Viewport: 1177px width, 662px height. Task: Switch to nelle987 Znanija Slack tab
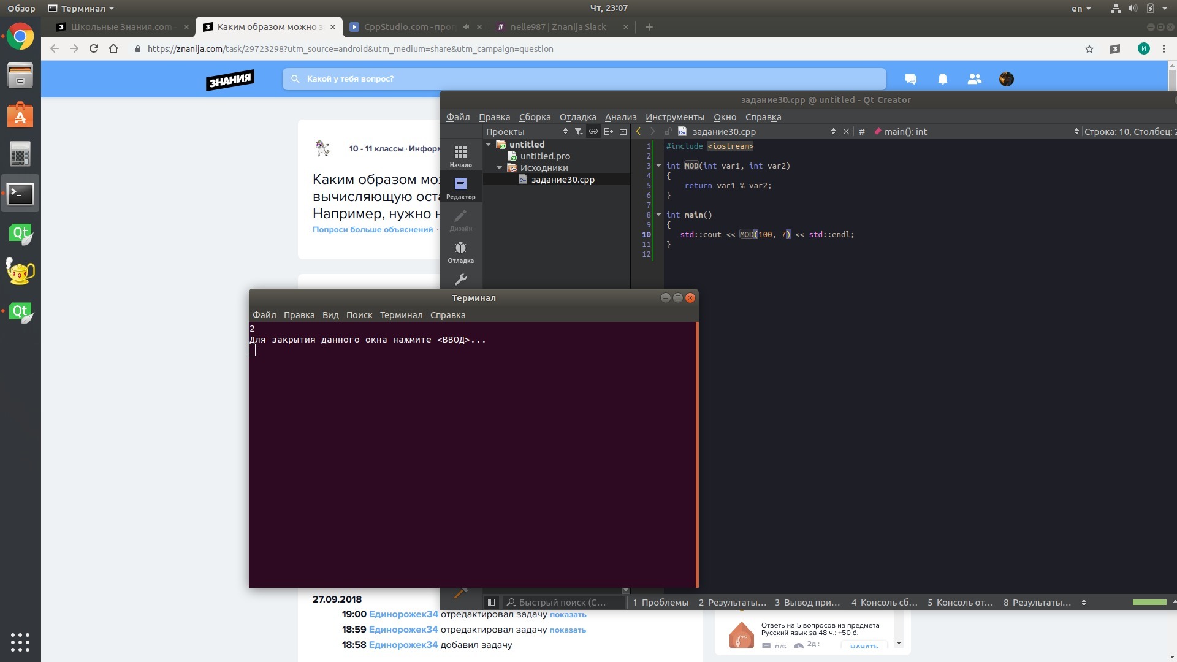coord(563,27)
